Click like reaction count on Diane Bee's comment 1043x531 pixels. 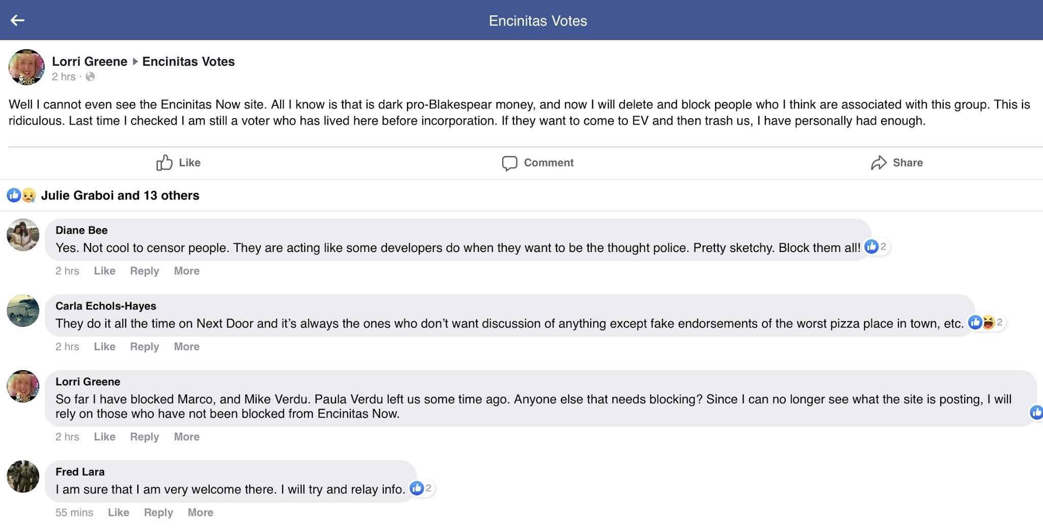[x=876, y=246]
